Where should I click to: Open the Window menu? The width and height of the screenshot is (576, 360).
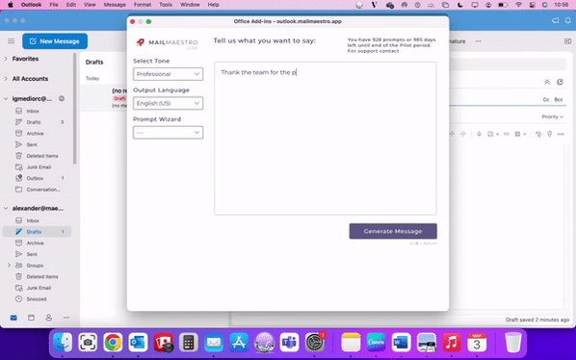coord(190,5)
